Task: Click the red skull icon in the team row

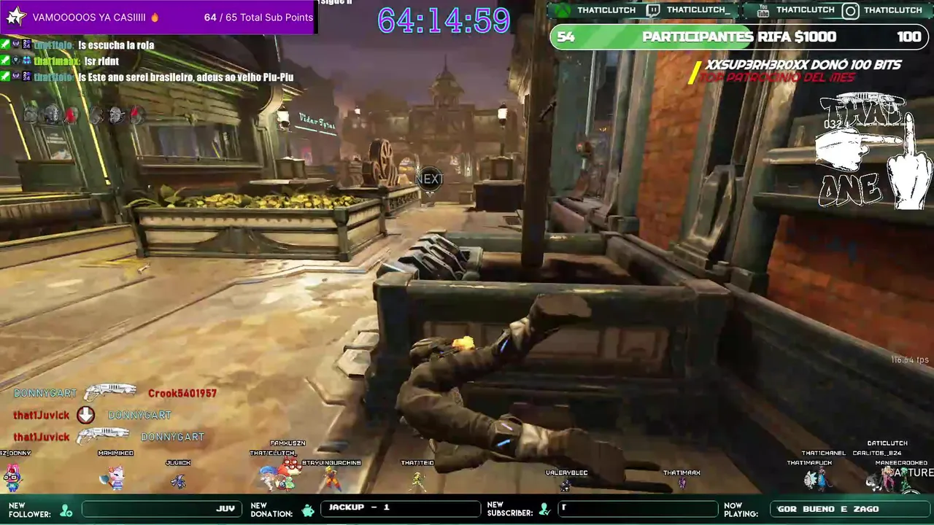Action: (x=72, y=114)
